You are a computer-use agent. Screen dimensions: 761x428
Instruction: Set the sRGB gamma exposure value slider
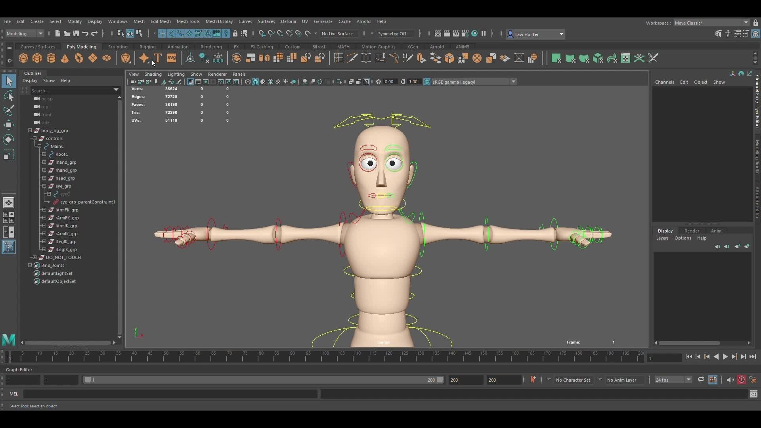pyautogui.click(x=390, y=82)
